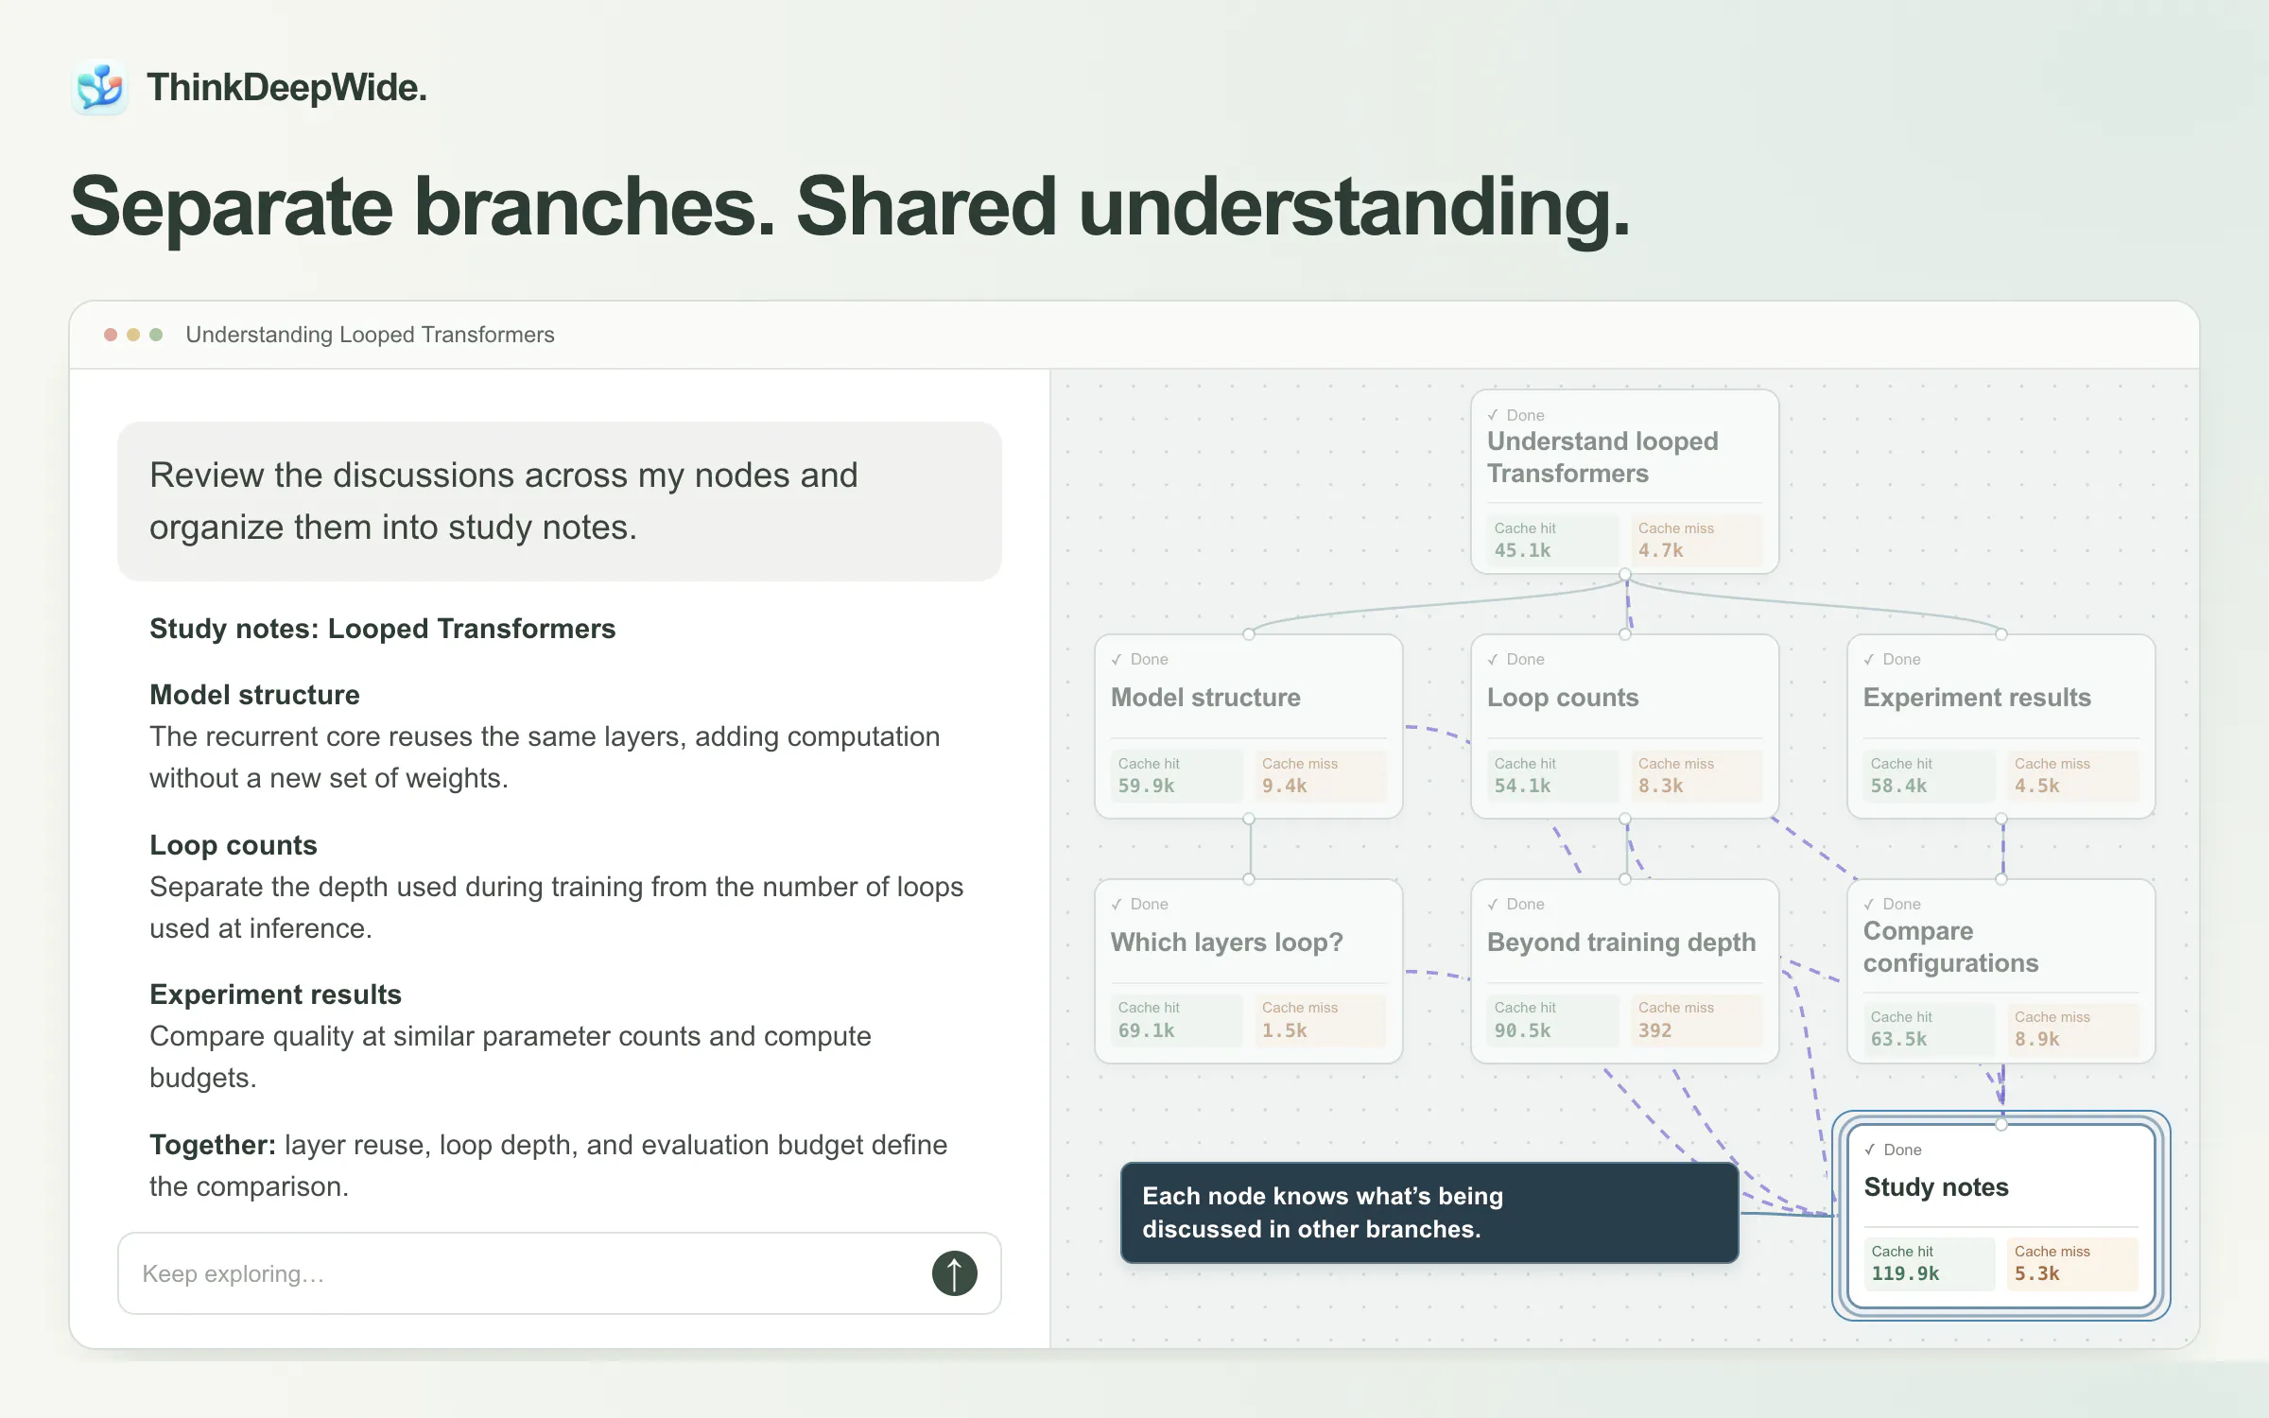
Task: Click the cache miss value 4.5k
Action: [x=2036, y=786]
